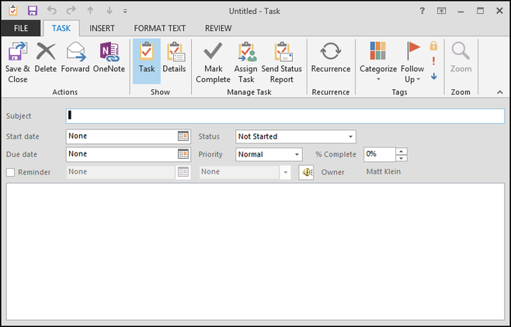Click the task clipboard icon in title bar
The width and height of the screenshot is (511, 327).
coord(12,11)
